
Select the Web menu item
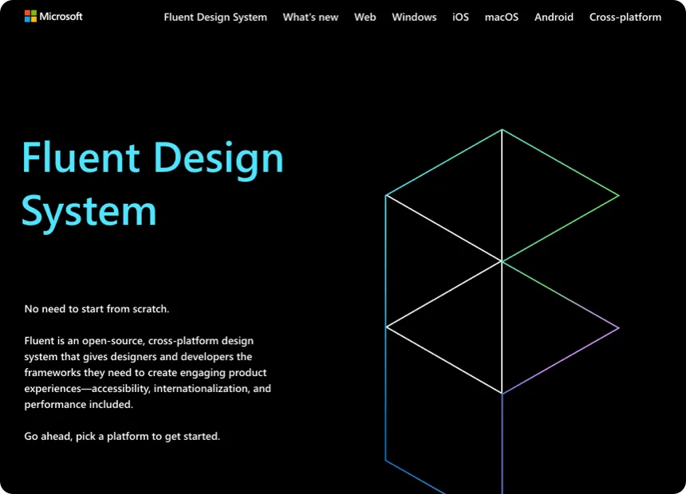pyautogui.click(x=365, y=17)
